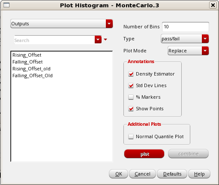Click the combine button
The height and width of the screenshot is (185, 219).
pos(188,154)
